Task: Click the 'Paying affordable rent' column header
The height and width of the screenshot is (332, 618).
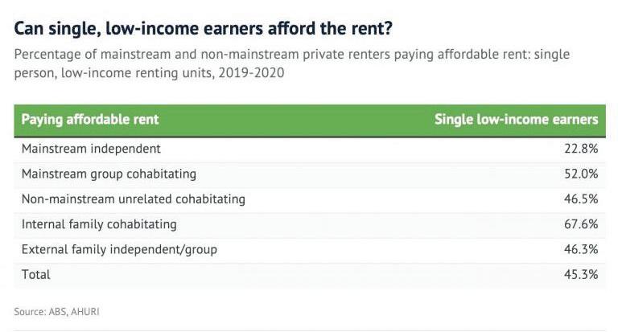Action: point(90,119)
